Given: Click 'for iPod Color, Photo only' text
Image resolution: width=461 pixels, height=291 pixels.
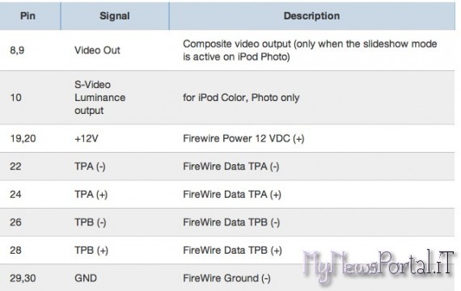Looking at the screenshot, I should pos(241,98).
